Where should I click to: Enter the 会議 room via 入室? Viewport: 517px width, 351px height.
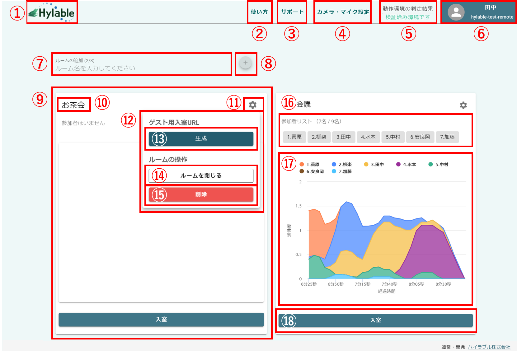coord(375,320)
